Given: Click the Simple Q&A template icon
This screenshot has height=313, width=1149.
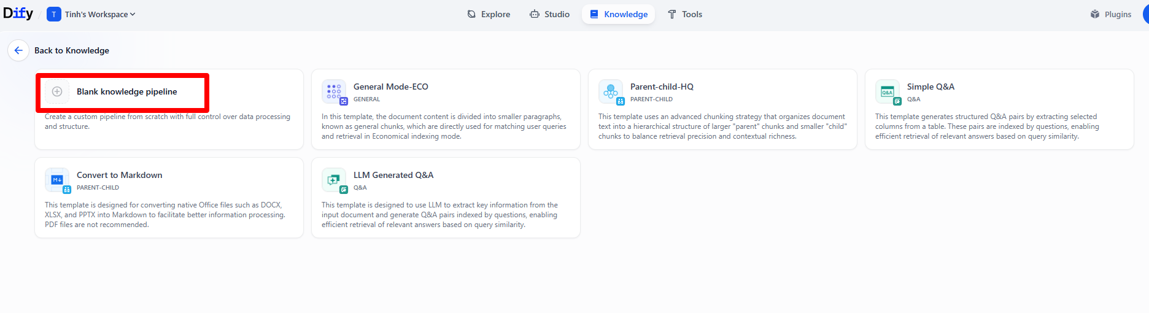Looking at the screenshot, I should tap(888, 92).
